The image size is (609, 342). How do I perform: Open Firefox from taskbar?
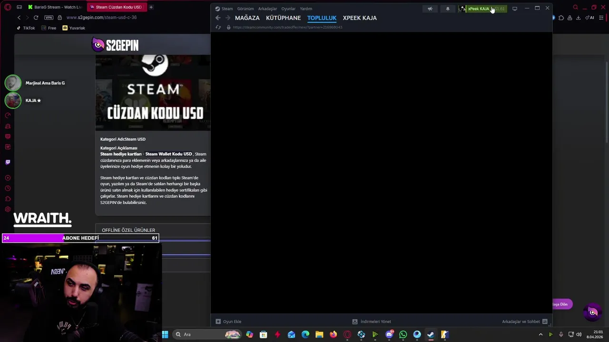click(x=333, y=334)
